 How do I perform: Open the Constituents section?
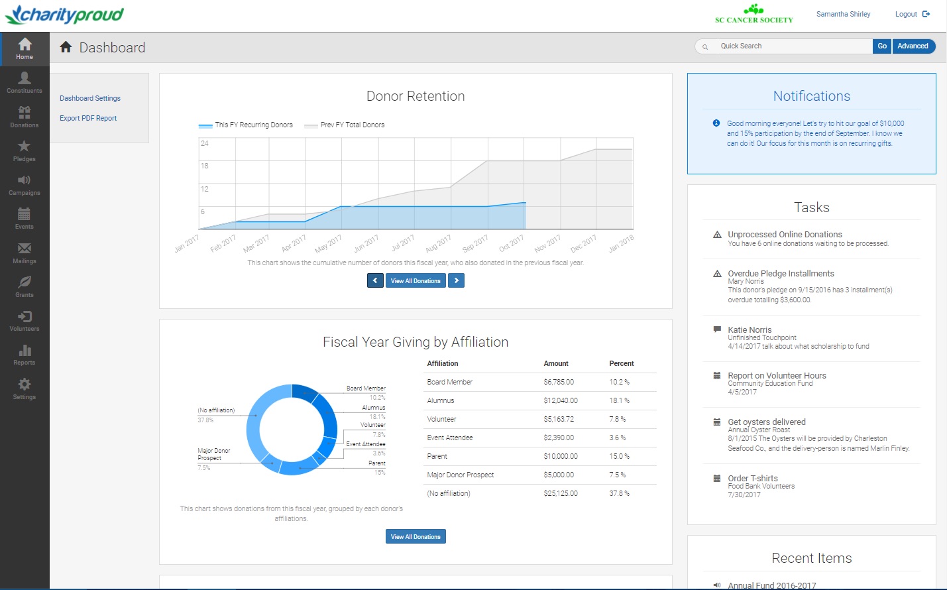pyautogui.click(x=25, y=83)
